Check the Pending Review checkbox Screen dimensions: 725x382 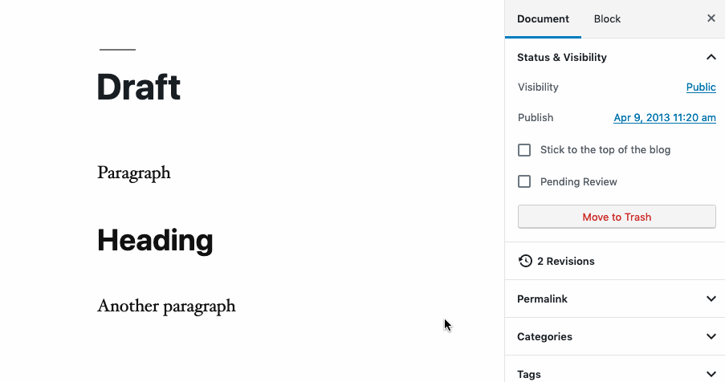click(524, 182)
